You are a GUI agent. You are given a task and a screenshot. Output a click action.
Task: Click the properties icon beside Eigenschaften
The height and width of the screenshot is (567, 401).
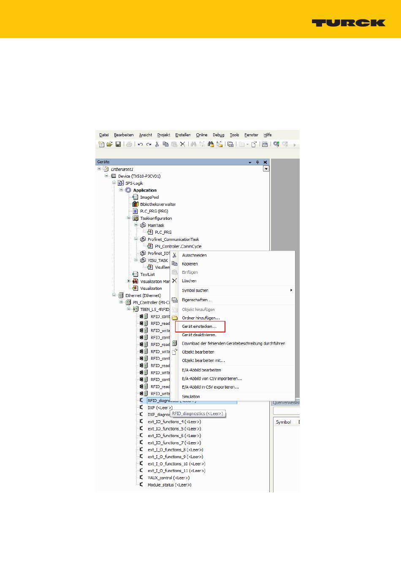[x=174, y=300]
